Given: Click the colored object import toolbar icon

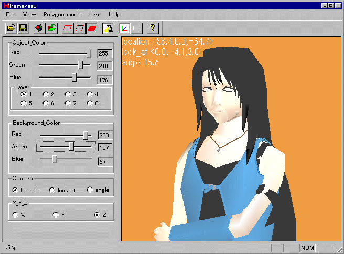Looking at the screenshot, I should click(x=39, y=28).
